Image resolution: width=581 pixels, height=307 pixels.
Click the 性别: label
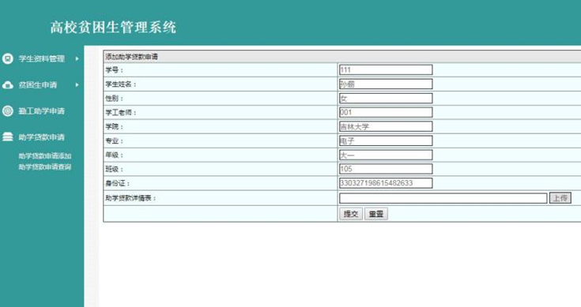point(114,99)
